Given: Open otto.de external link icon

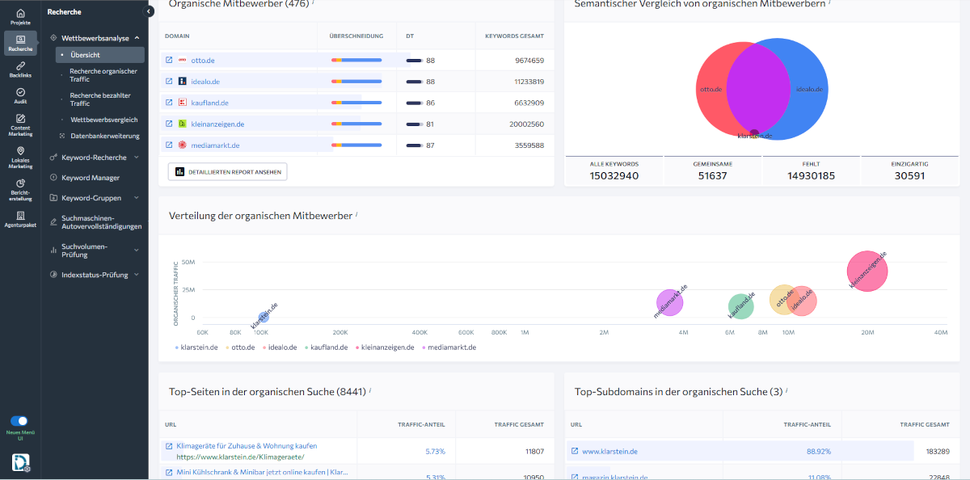Looking at the screenshot, I should point(169,60).
